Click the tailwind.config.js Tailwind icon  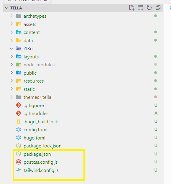point(19,170)
